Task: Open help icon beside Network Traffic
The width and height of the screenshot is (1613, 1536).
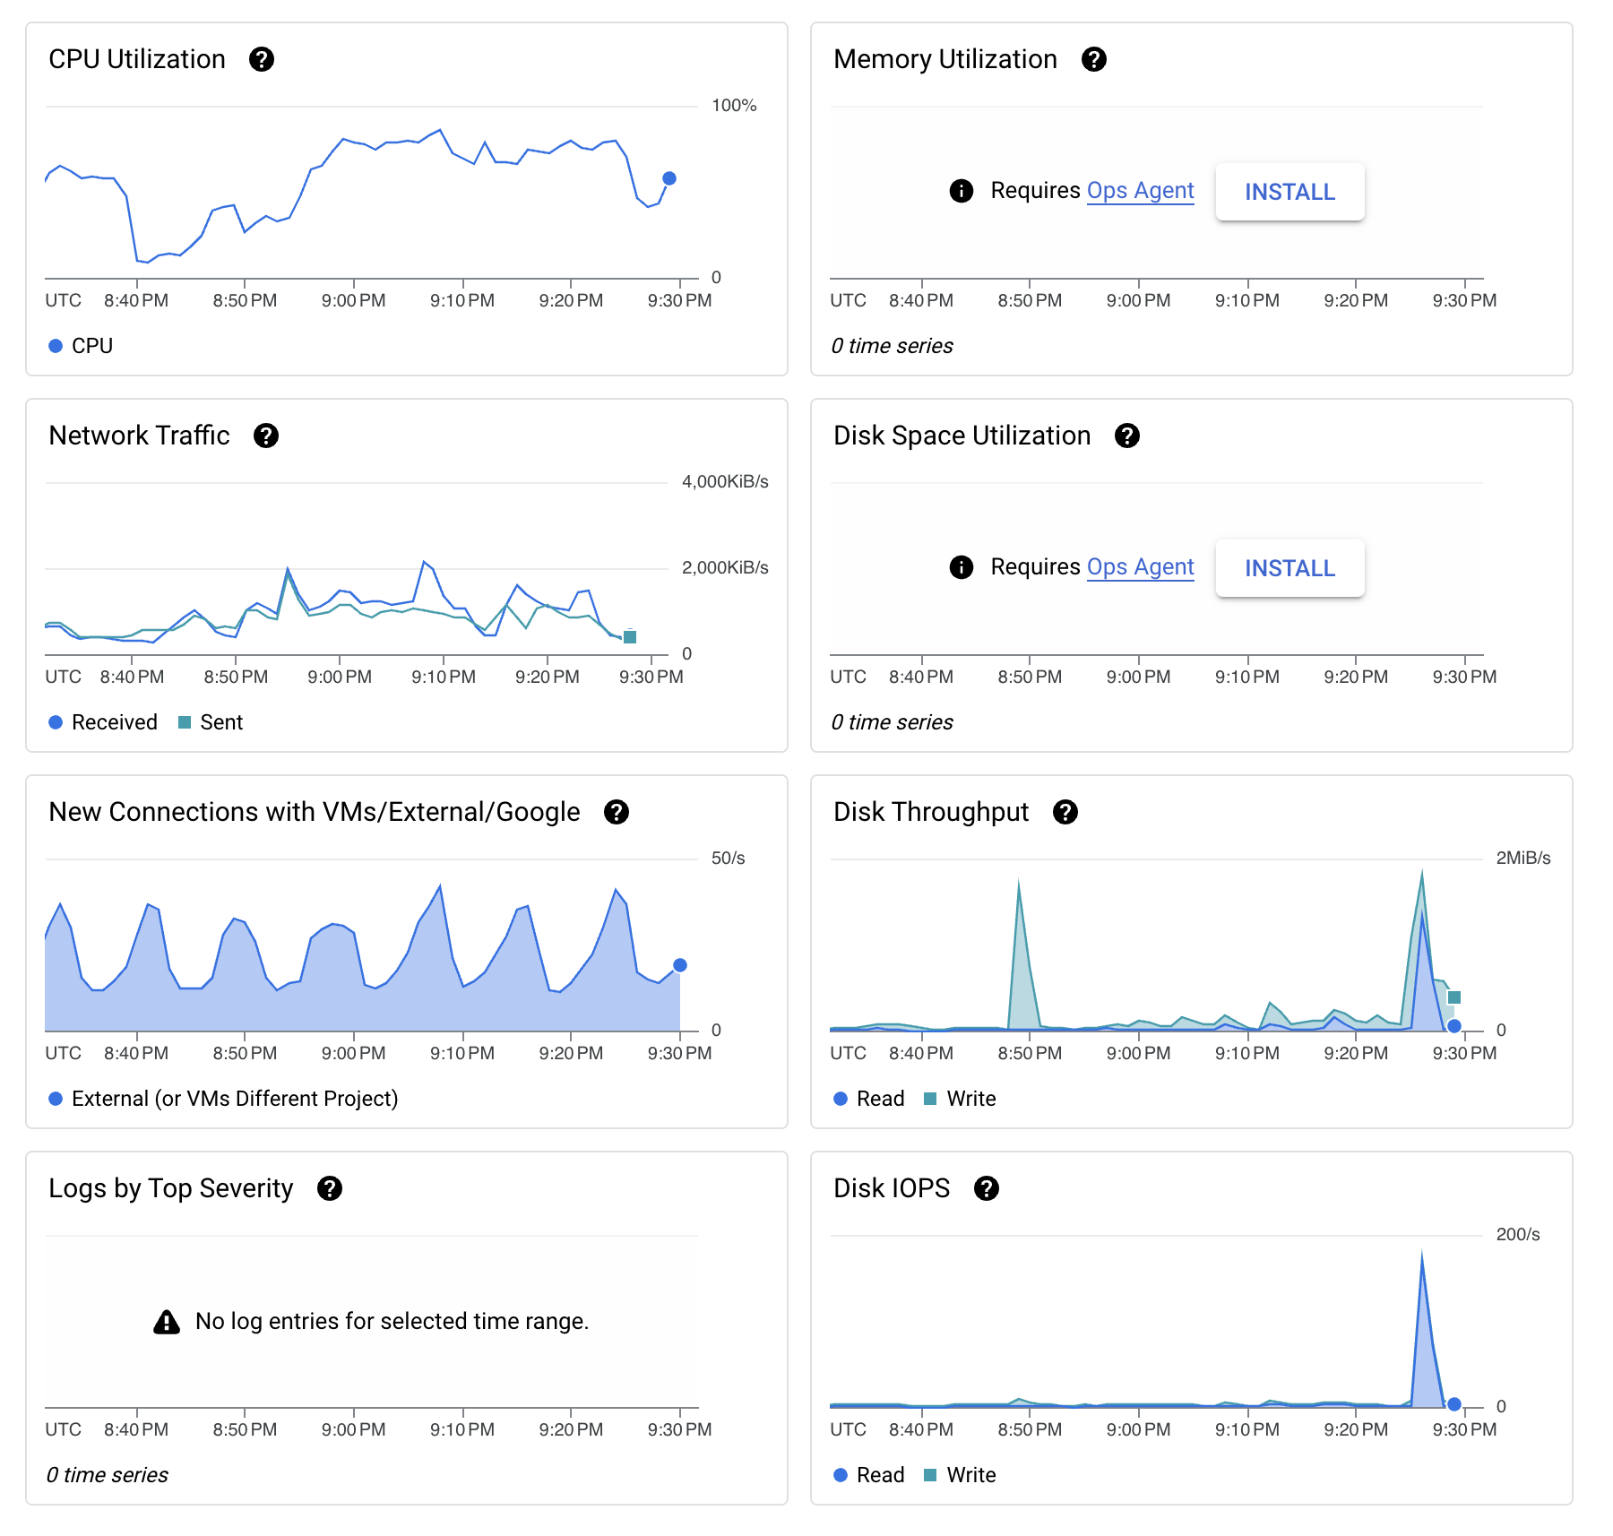Action: pos(265,436)
